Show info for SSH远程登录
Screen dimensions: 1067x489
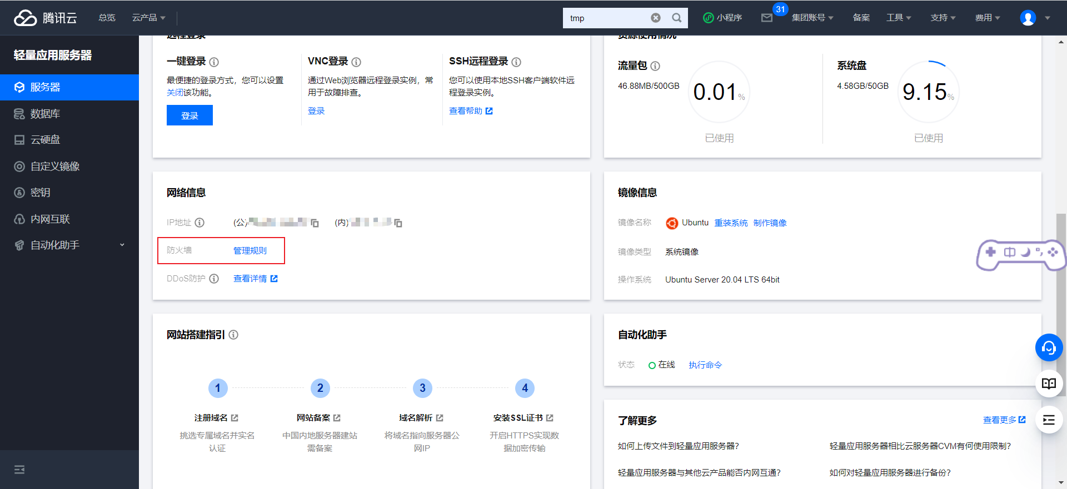(516, 62)
